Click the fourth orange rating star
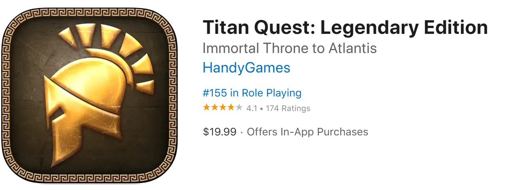The height and width of the screenshot is (190, 512). click(231, 108)
